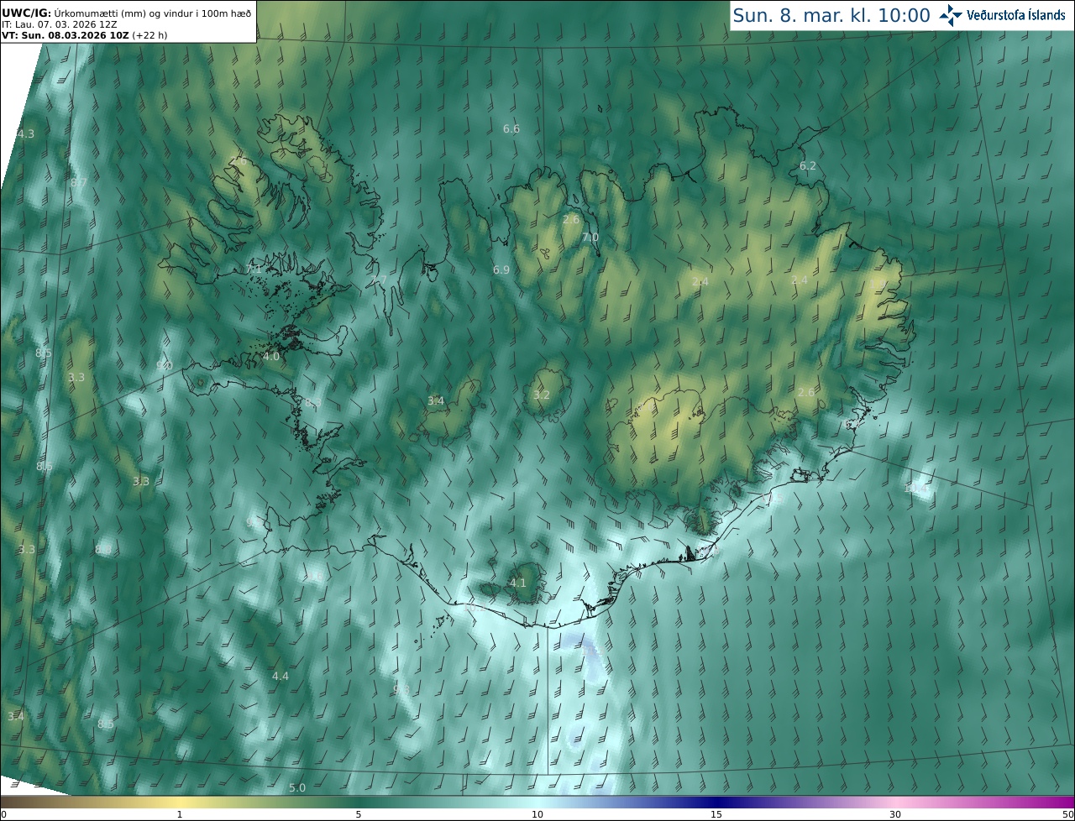Click the 4.4 value on the map

[x=281, y=677]
